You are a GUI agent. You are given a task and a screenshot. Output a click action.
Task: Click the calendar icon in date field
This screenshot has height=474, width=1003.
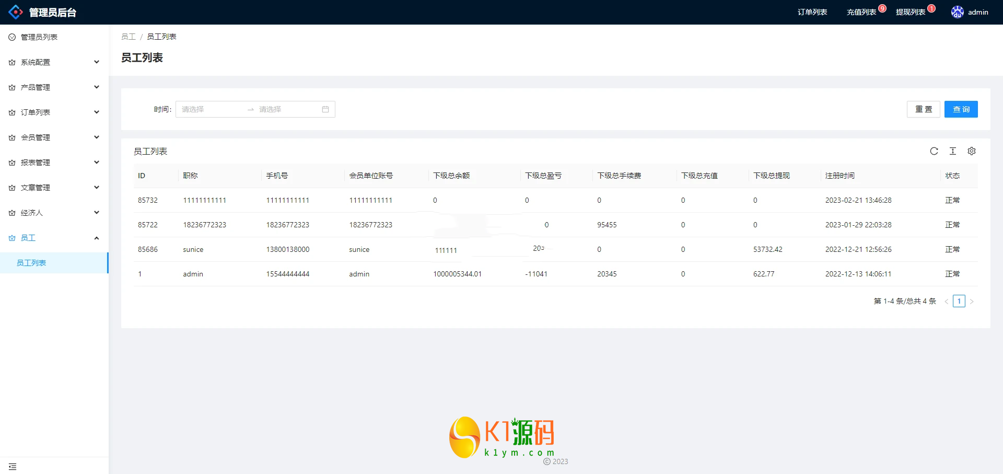[x=325, y=109]
